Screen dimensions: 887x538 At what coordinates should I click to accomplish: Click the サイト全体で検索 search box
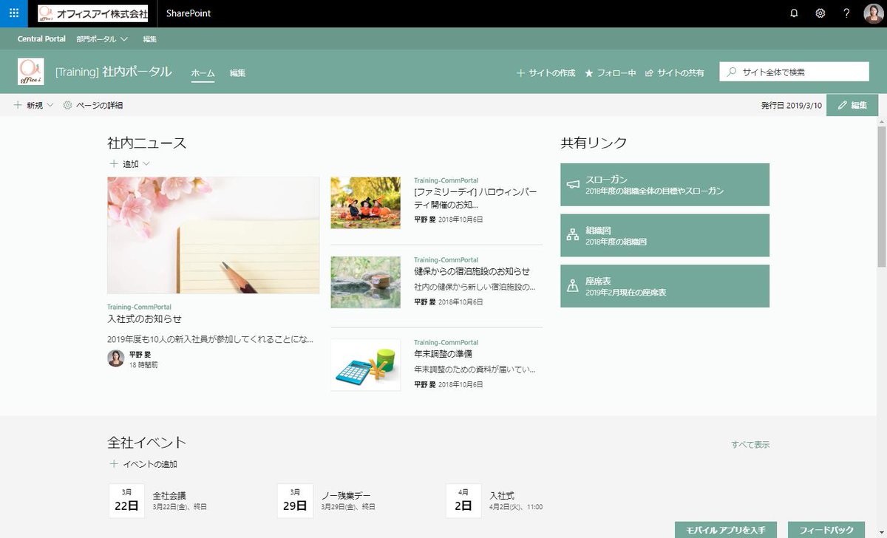click(x=795, y=72)
